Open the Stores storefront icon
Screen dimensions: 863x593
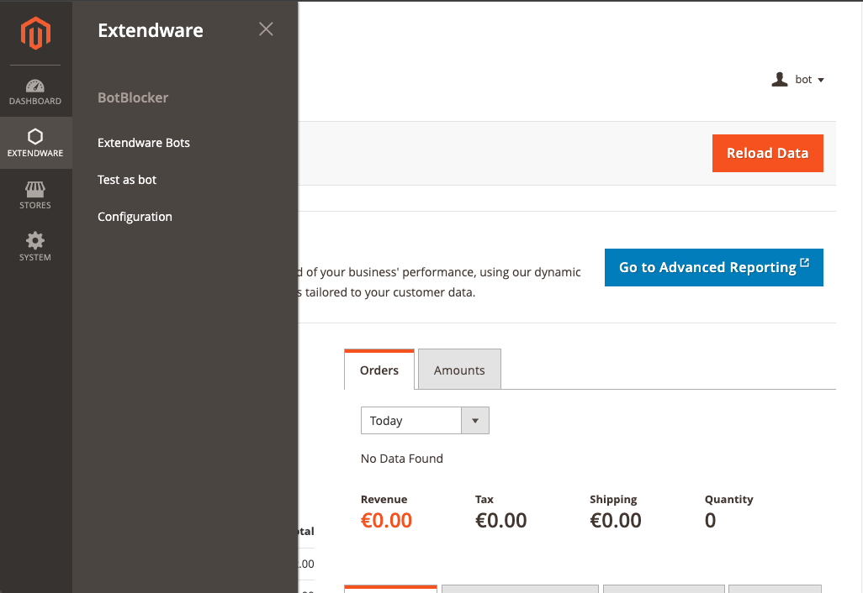(35, 189)
